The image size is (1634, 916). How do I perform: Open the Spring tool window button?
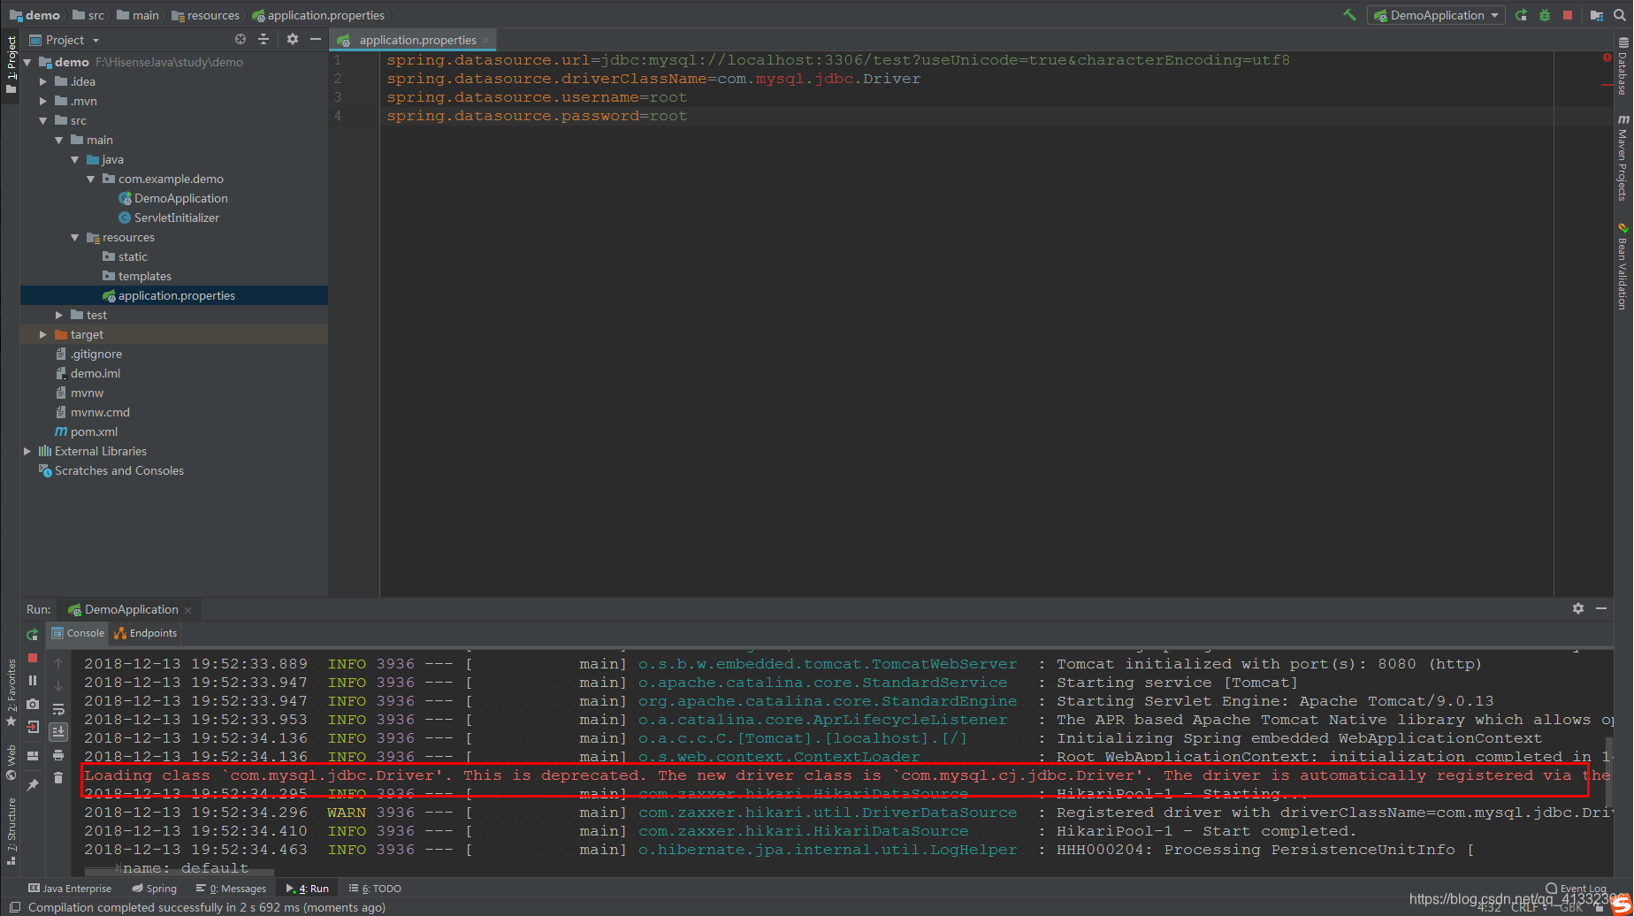[154, 889]
